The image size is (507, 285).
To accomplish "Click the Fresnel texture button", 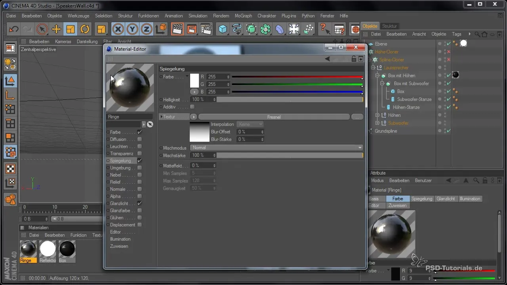I will 274,117.
